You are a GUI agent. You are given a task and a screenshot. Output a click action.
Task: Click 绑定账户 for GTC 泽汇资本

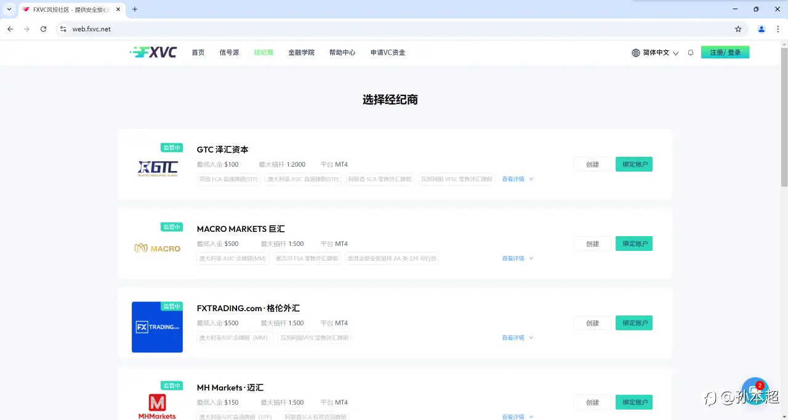[634, 164]
